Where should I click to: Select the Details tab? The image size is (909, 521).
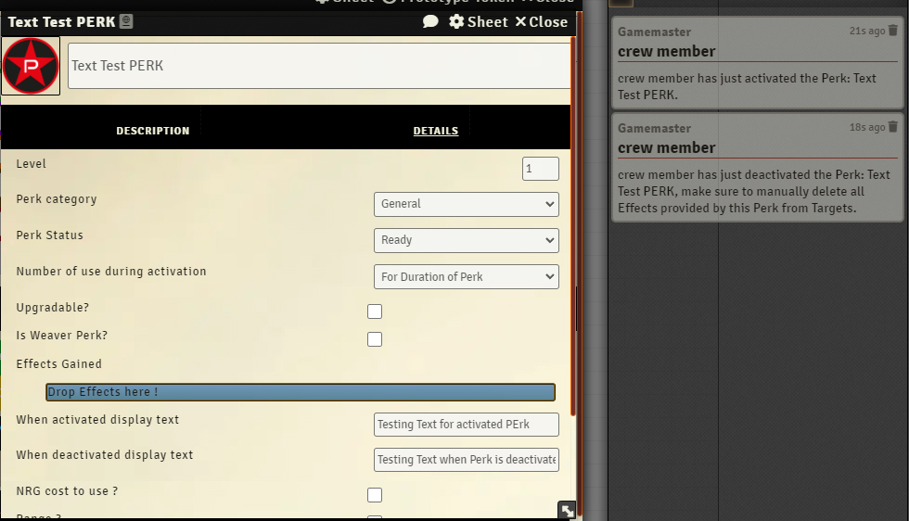point(435,131)
